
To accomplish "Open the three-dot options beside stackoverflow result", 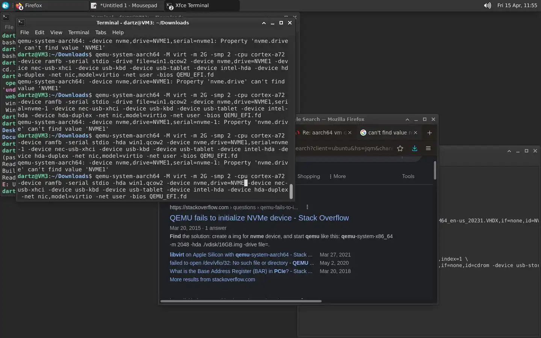I will tap(307, 207).
